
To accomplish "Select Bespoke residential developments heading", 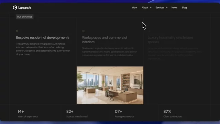I will [x=43, y=38].
